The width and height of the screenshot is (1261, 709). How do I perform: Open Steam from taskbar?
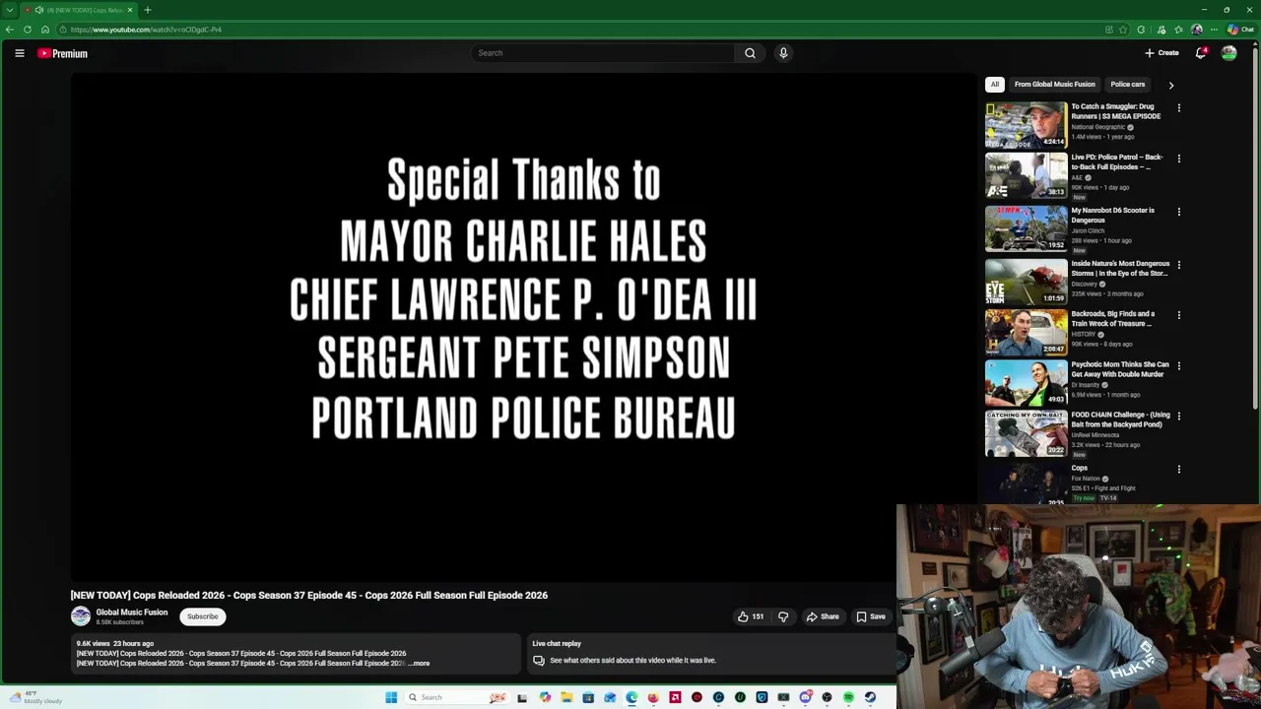pyautogui.click(x=870, y=697)
